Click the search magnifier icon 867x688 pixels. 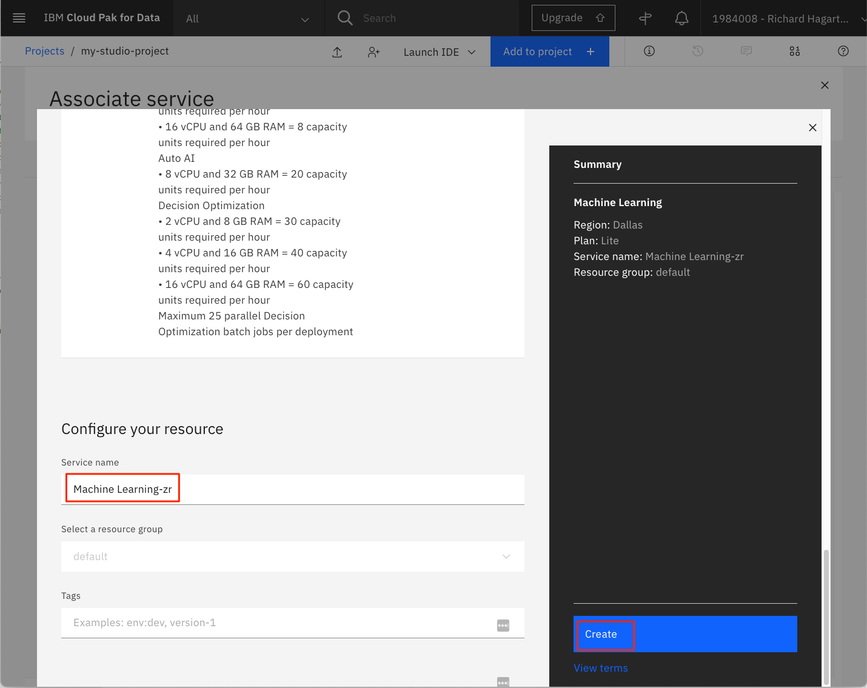[345, 18]
